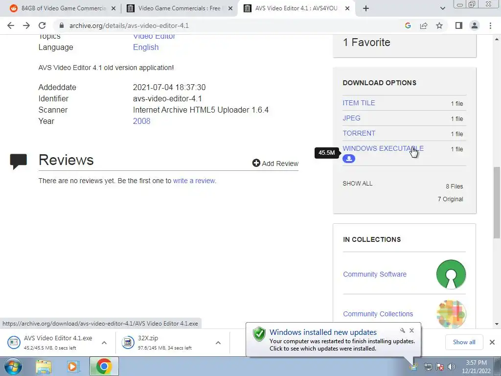This screenshot has height=376, width=501.
Task: Open the Windows Start orb
Action: [13, 366]
